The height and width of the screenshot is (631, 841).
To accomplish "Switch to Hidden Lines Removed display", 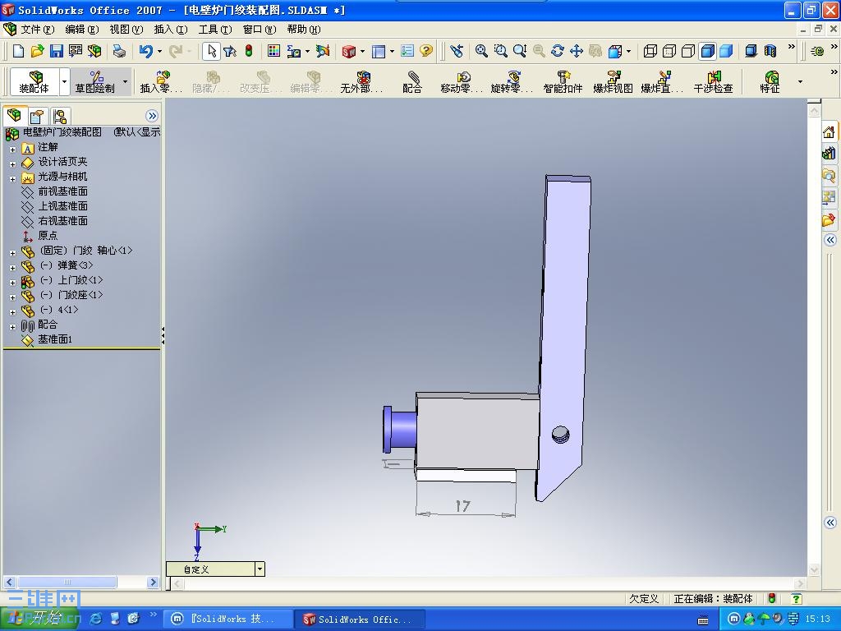I will point(688,51).
